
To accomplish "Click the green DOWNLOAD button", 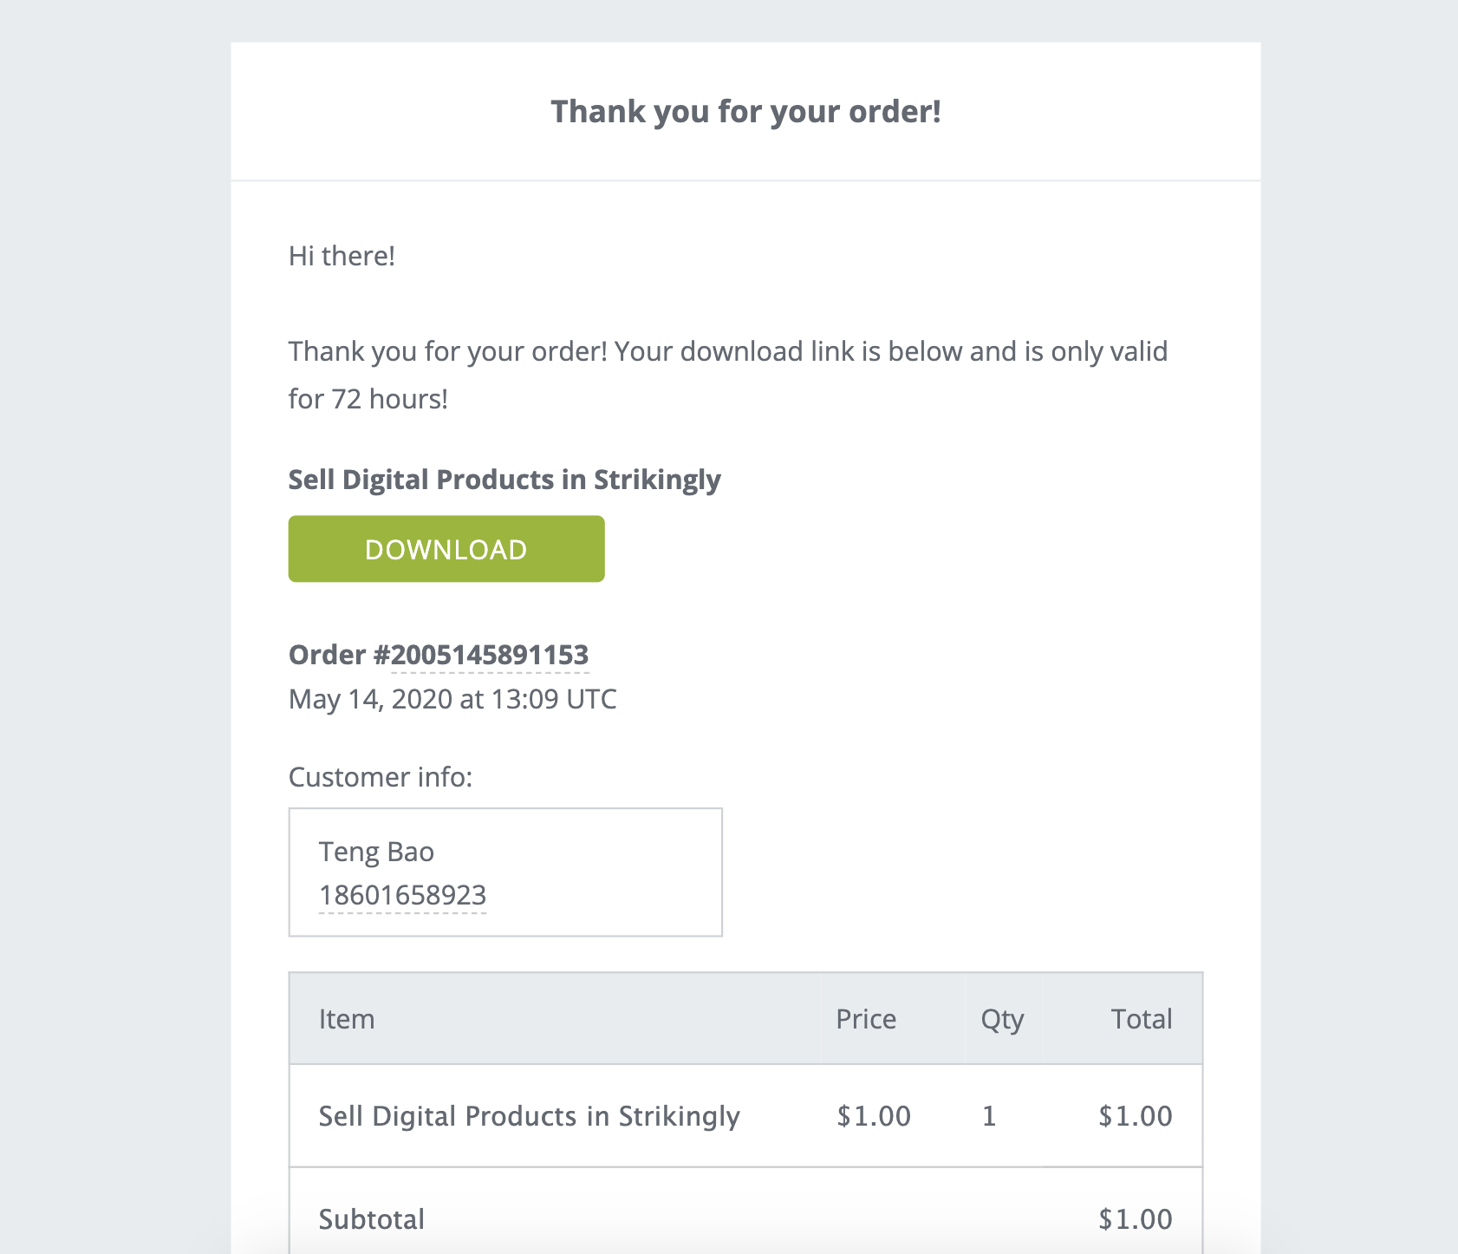I will 446,549.
